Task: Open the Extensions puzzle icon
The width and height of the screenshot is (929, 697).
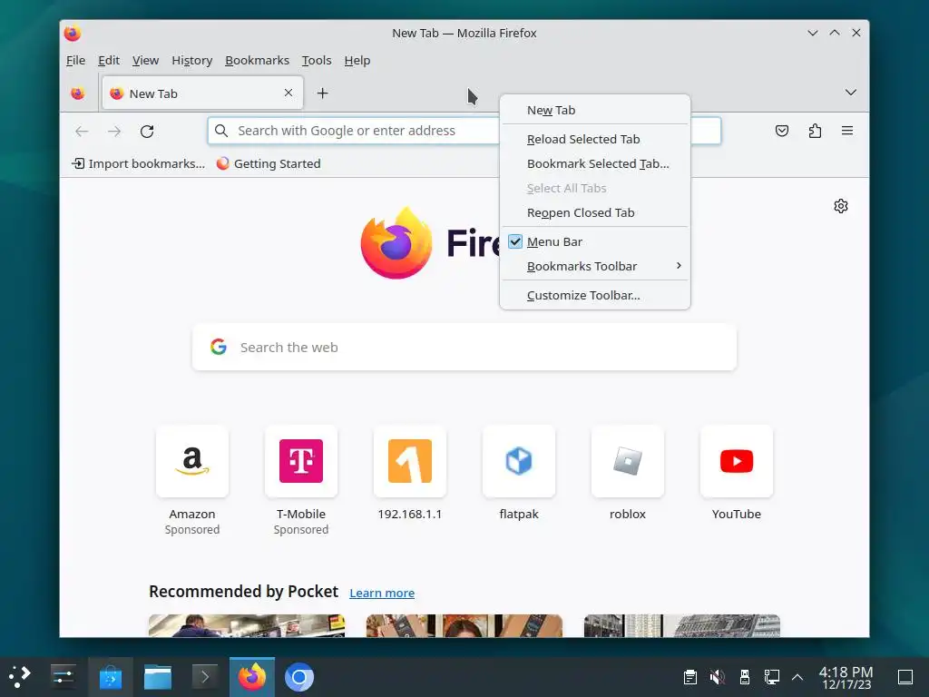Action: [x=816, y=131]
